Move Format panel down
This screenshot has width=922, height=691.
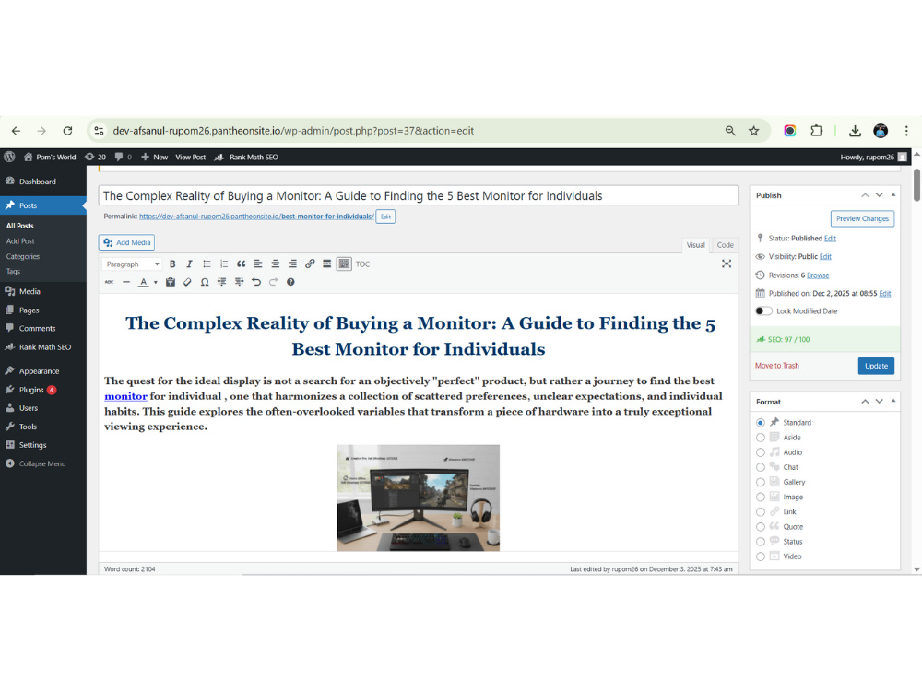tap(879, 402)
